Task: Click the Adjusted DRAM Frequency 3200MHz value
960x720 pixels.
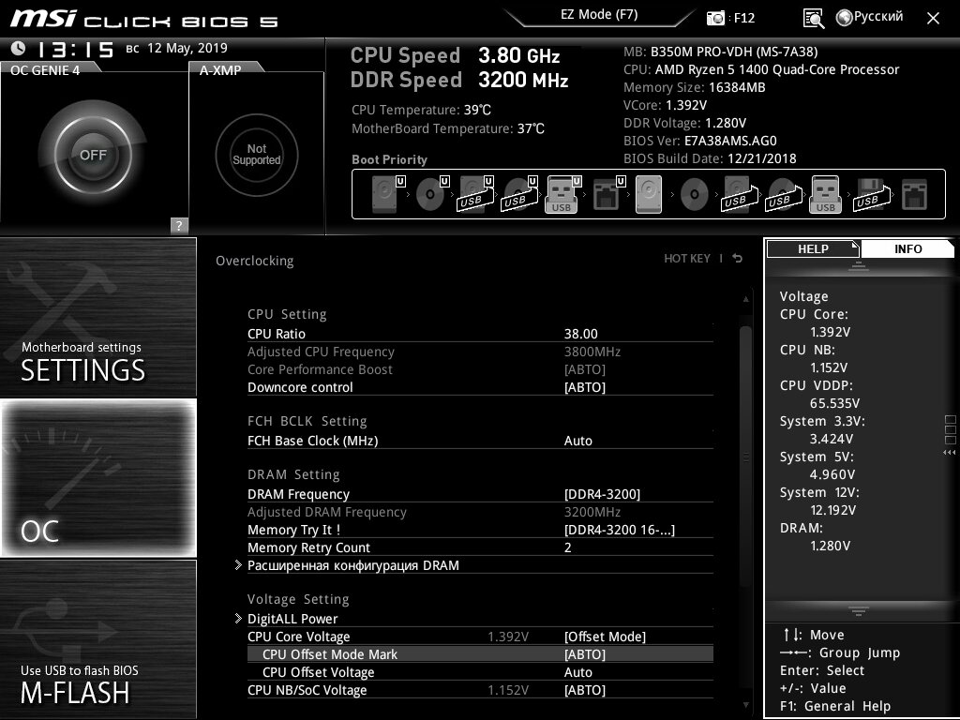Action: 592,512
